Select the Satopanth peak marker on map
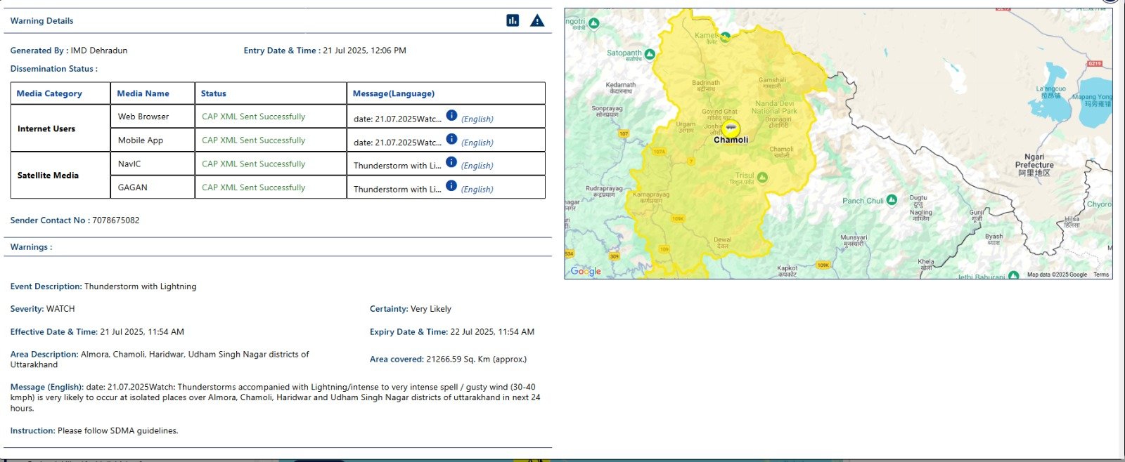This screenshot has width=1125, height=462. click(x=650, y=54)
